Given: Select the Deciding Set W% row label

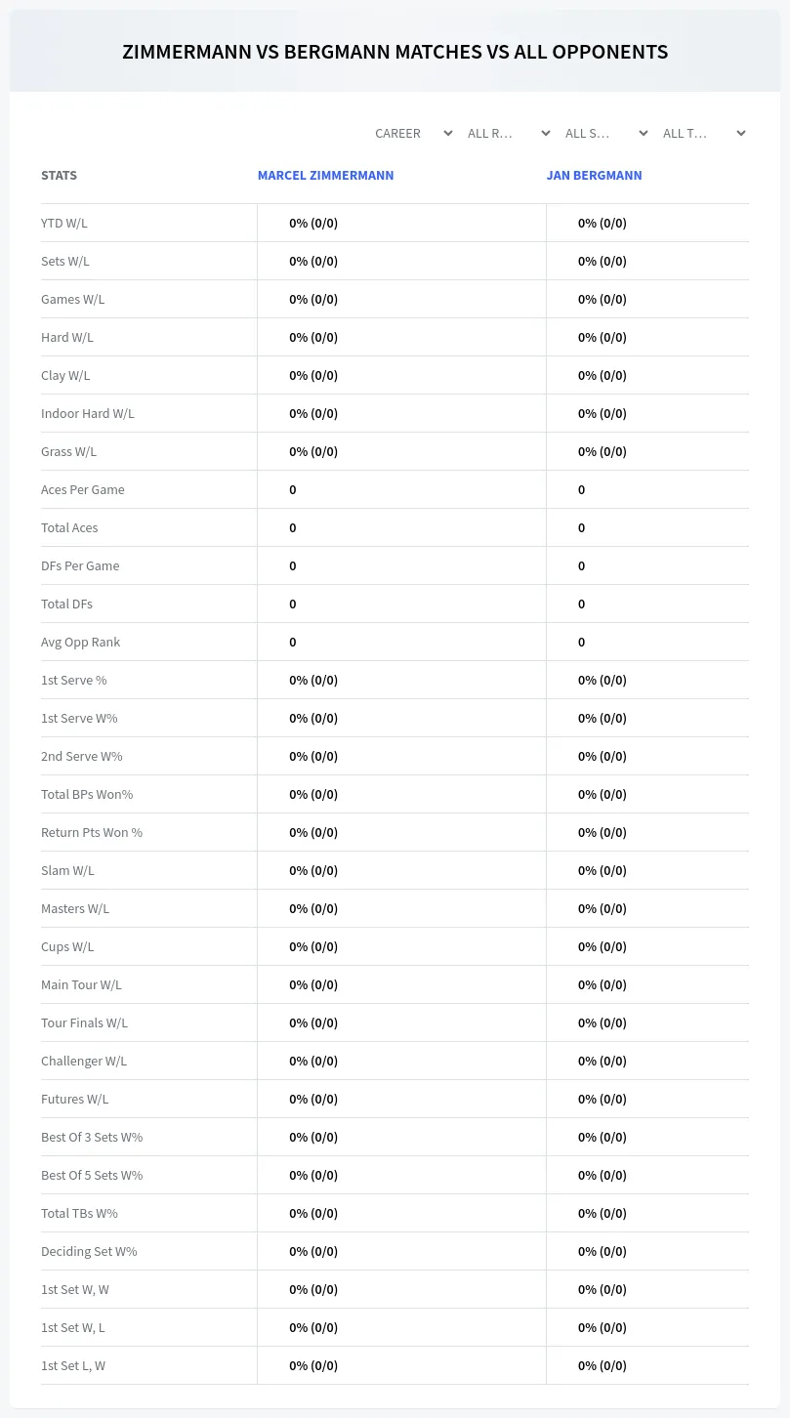Looking at the screenshot, I should [89, 1251].
